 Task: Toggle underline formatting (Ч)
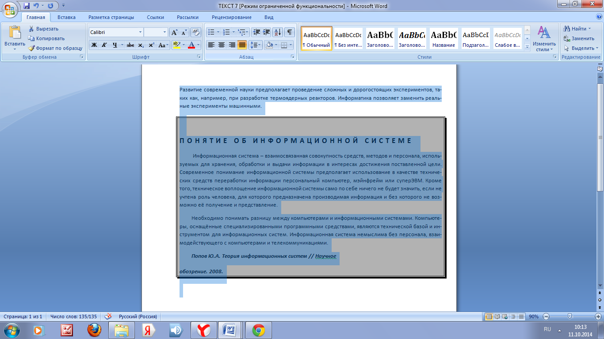[115, 45]
